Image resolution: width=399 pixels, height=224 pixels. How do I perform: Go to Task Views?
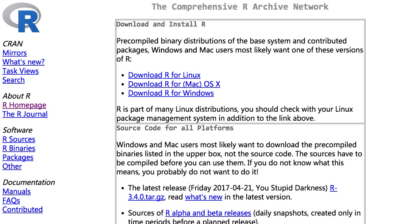pyautogui.click(x=20, y=71)
